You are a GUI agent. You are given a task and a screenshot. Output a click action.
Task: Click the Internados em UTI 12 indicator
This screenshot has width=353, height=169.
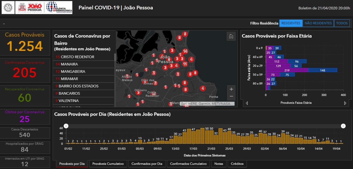coord(25,162)
